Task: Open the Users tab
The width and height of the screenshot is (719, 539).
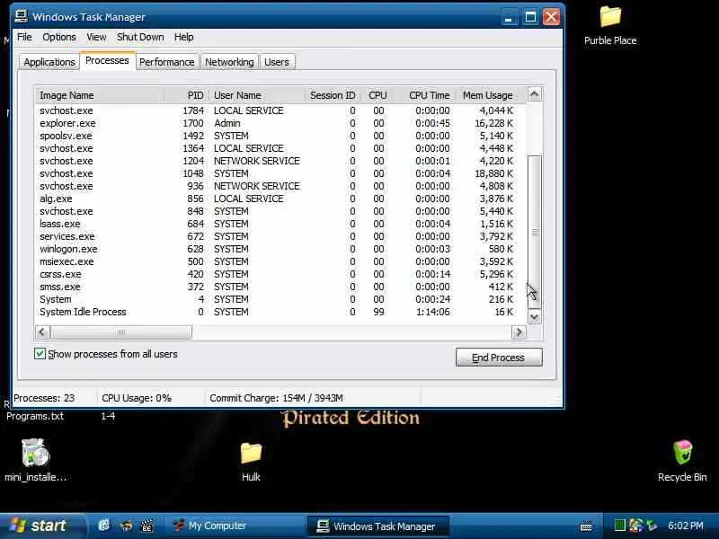Action: [x=277, y=62]
